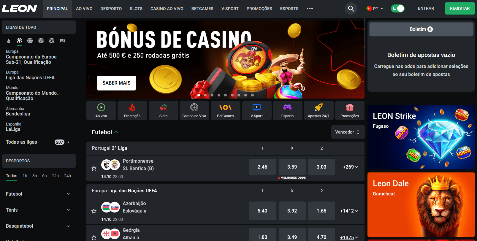The image size is (477, 241).
Task: Open the Apostas 24/7 rocket tile
Action: point(318,110)
